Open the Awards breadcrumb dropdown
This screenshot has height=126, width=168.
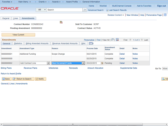pos(56,2)
